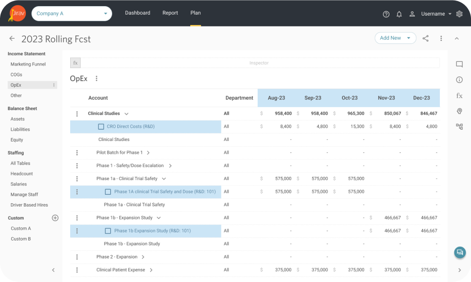The width and height of the screenshot is (471, 282).
Task: Open the Company A dropdown
Action: click(72, 14)
